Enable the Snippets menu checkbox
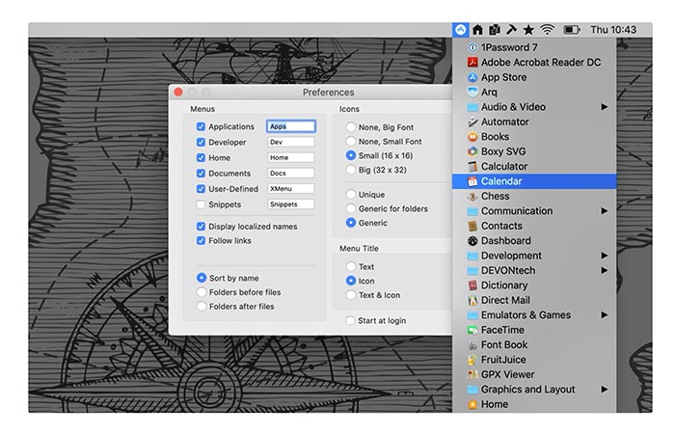 201,204
